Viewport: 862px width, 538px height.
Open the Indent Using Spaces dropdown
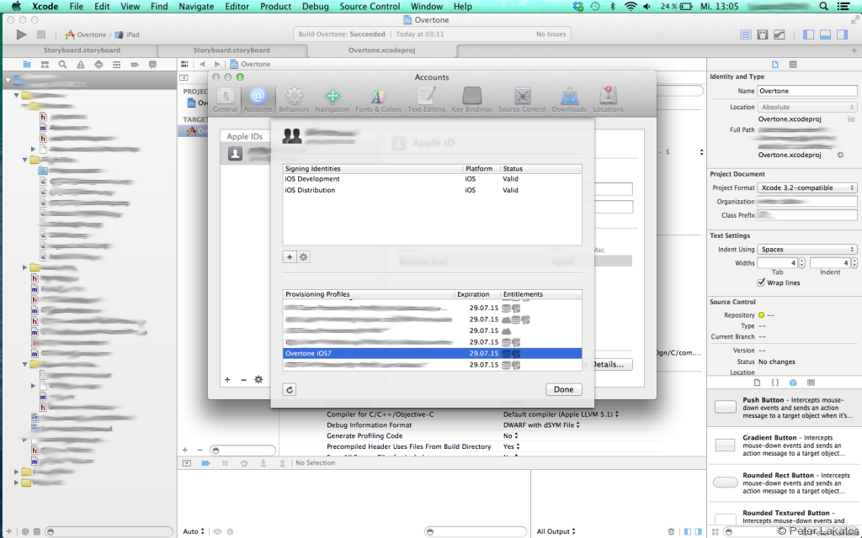point(807,249)
